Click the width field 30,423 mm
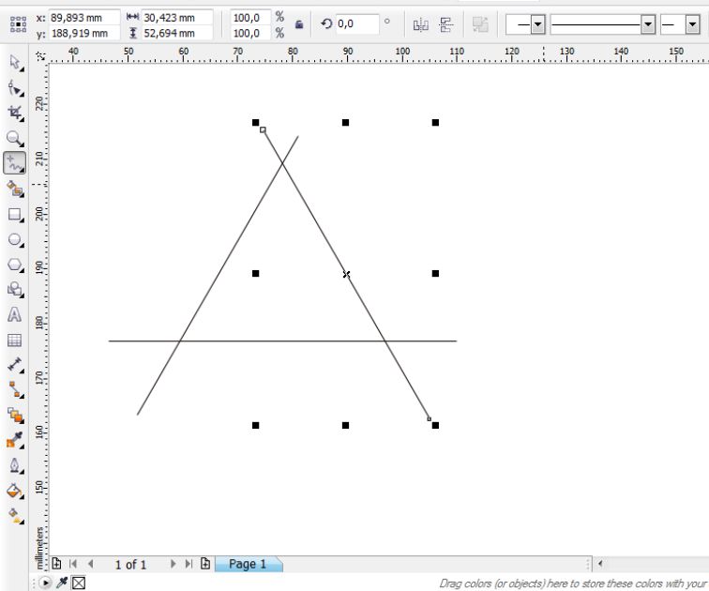709x591 pixels. [x=177, y=18]
